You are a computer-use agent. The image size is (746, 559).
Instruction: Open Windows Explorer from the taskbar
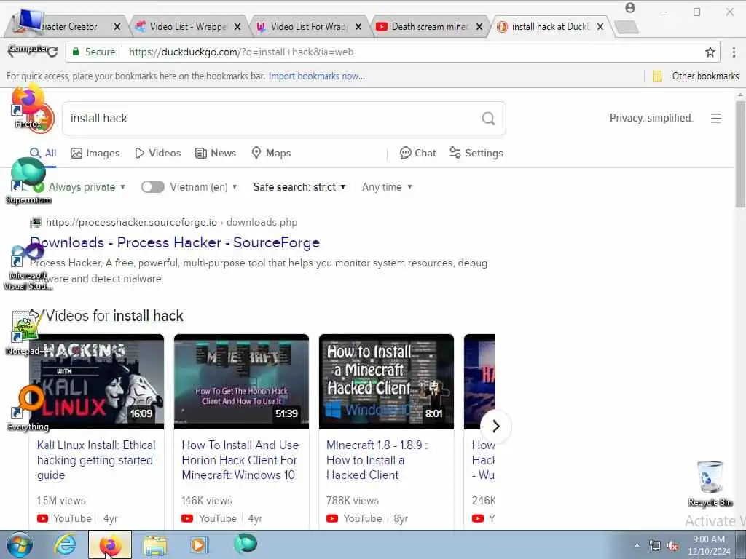[155, 545]
